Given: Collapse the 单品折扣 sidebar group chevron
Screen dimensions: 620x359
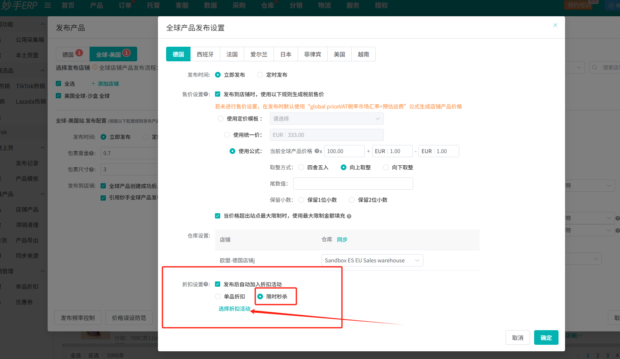Looking at the screenshot, I should (42, 271).
